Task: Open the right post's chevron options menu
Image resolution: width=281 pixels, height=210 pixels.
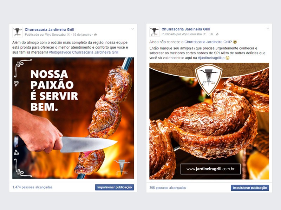Action: coord(268,28)
